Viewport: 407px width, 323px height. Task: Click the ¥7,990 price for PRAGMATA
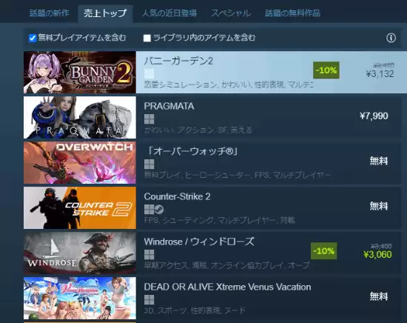(374, 116)
